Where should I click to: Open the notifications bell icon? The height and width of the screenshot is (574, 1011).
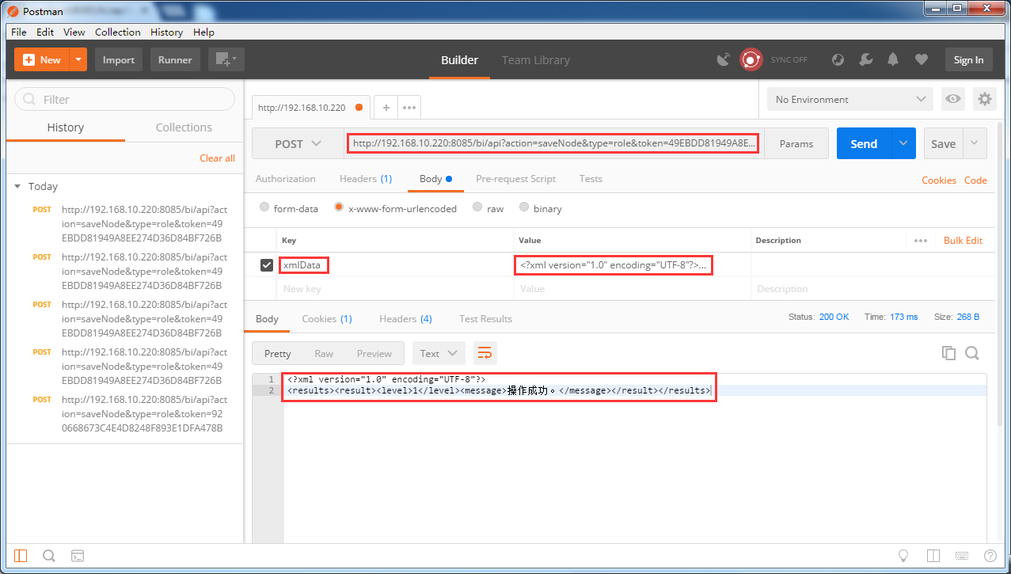click(x=893, y=59)
